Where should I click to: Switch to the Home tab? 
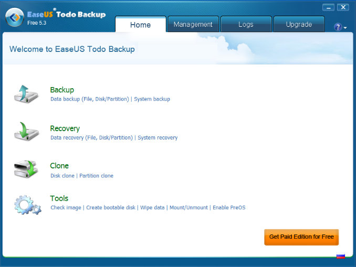coord(141,25)
